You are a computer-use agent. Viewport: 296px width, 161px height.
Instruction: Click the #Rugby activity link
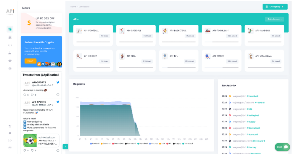(251, 122)
